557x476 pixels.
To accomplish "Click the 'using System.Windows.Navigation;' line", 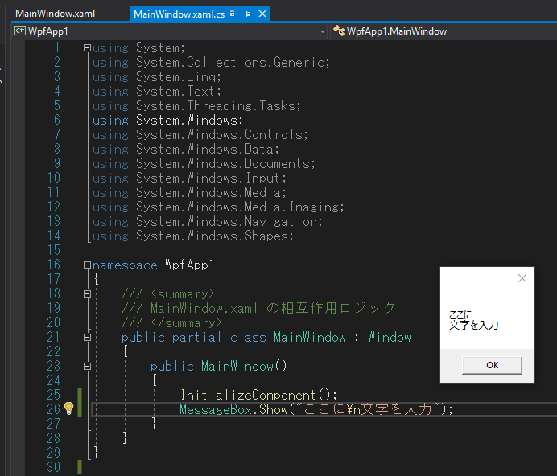I will 208,221.
